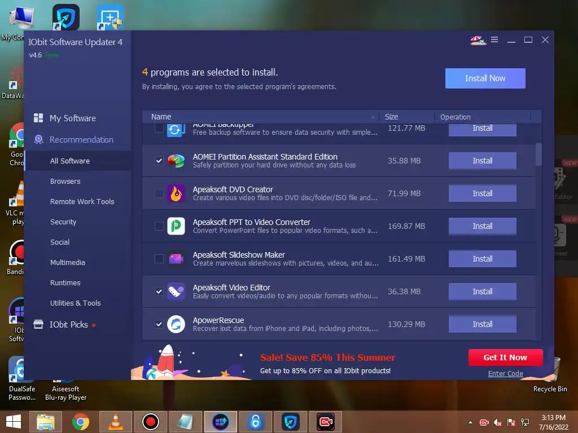Viewport: 578px width, 433px height.
Task: Click the AOMEI Backupper app icon
Action: point(176,130)
